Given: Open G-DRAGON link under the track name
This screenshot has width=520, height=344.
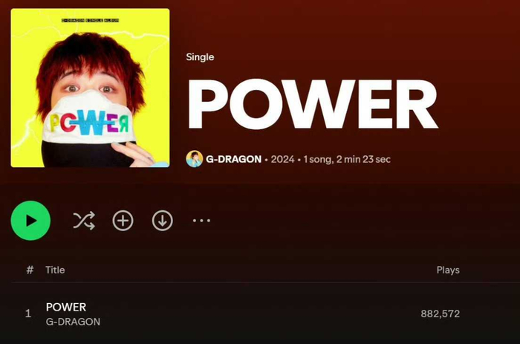Looking at the screenshot, I should coord(73,322).
